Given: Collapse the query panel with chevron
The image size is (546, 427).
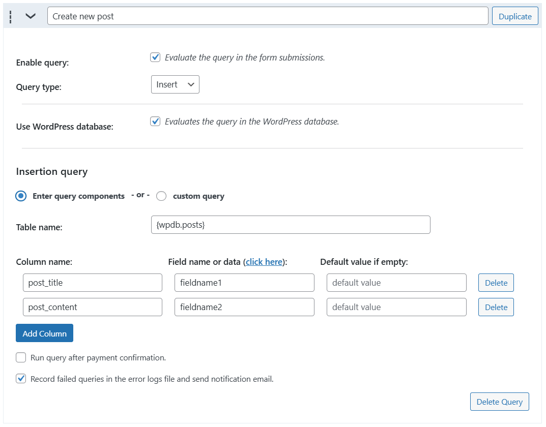Looking at the screenshot, I should point(31,16).
